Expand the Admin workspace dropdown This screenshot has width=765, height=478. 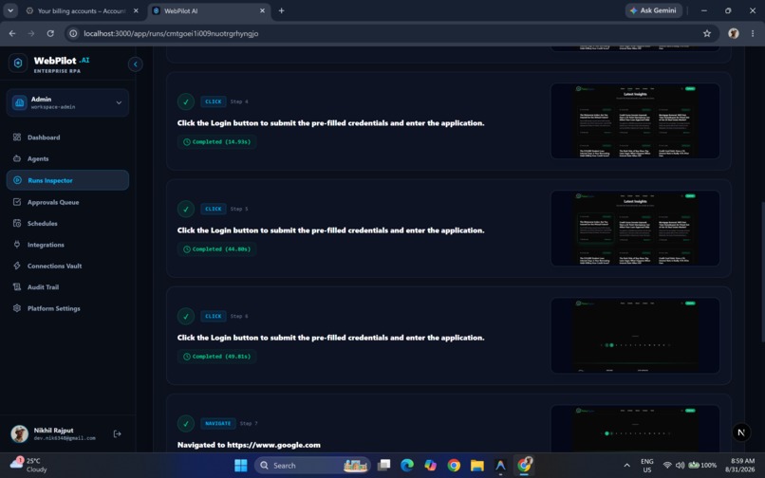67,103
